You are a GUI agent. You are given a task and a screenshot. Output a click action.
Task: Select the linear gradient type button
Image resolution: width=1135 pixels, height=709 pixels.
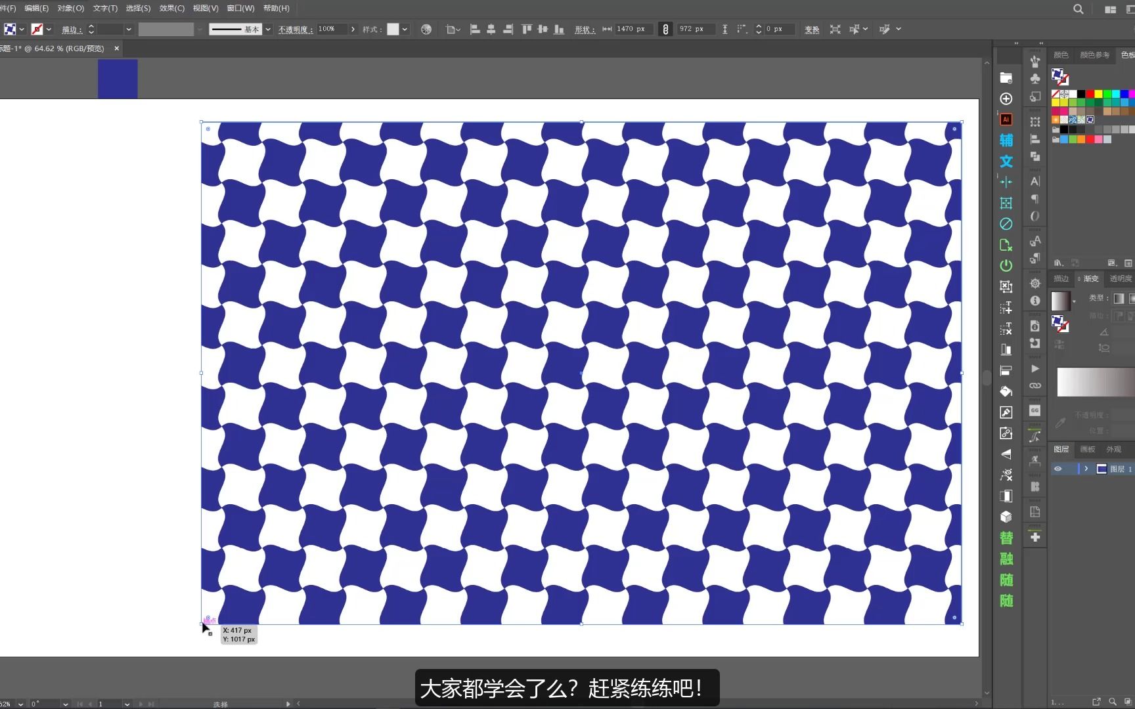pos(1119,299)
